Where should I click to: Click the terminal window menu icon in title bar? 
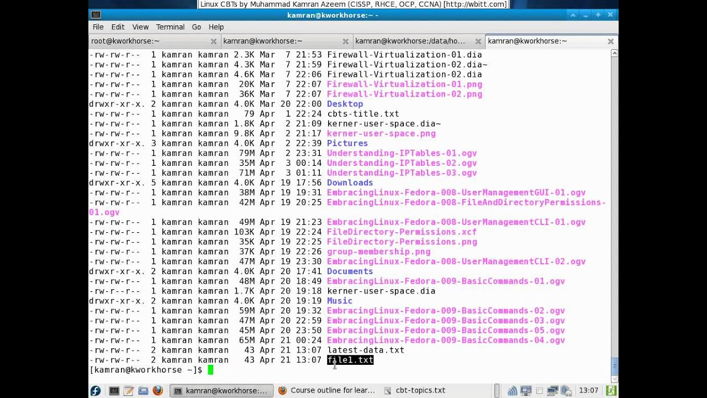coord(96,15)
